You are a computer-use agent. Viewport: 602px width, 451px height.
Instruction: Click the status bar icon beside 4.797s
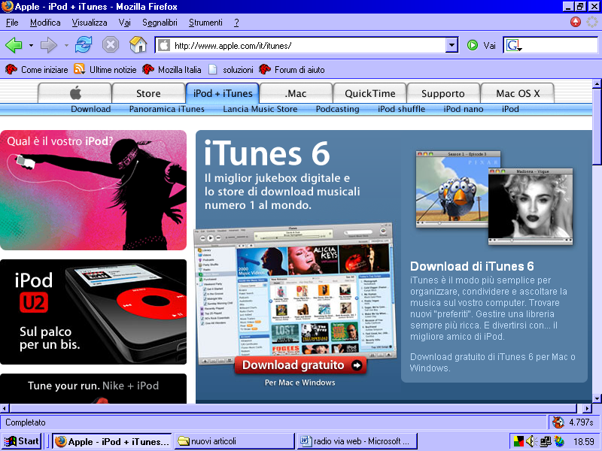[558, 422]
